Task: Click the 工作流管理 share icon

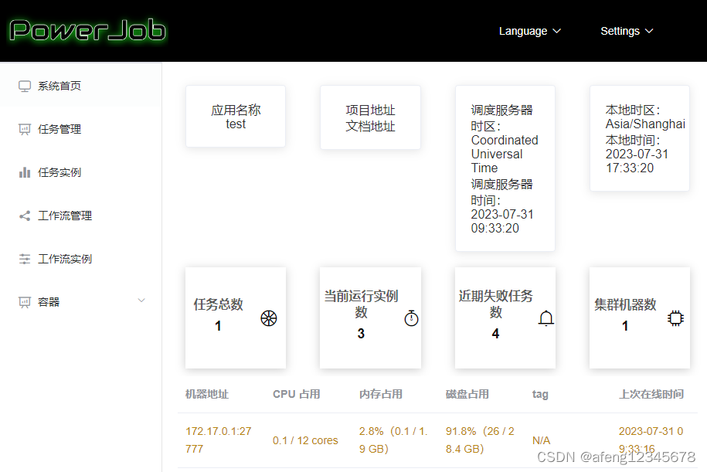Action: 24,215
